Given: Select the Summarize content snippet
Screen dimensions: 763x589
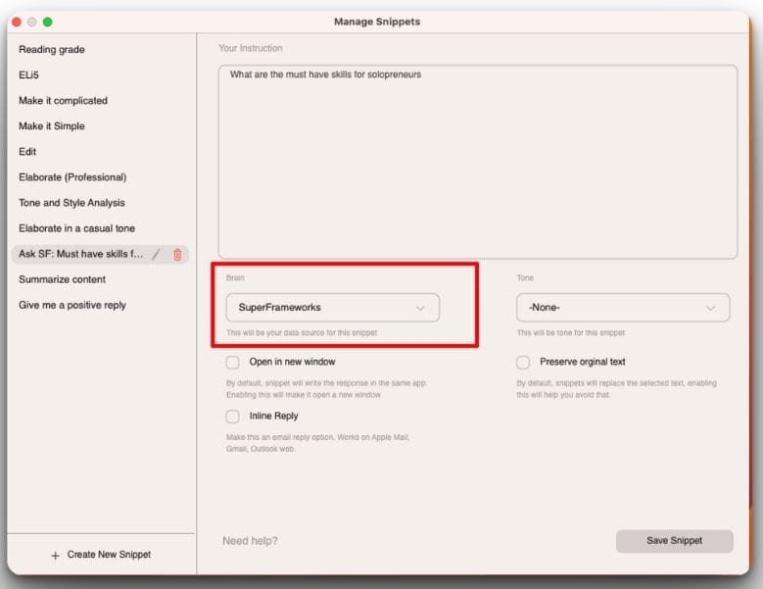Looking at the screenshot, I should coord(62,279).
